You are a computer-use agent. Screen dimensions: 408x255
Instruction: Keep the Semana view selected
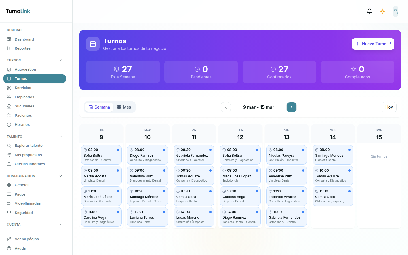(x=99, y=107)
